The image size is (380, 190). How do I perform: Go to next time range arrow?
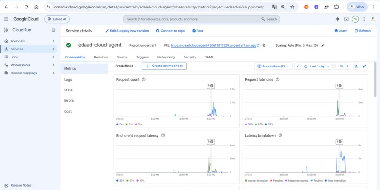(348, 66)
